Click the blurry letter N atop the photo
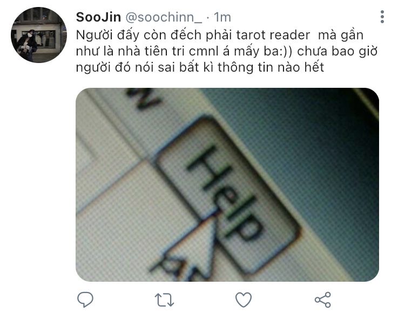405x313 pixels. click(x=143, y=99)
